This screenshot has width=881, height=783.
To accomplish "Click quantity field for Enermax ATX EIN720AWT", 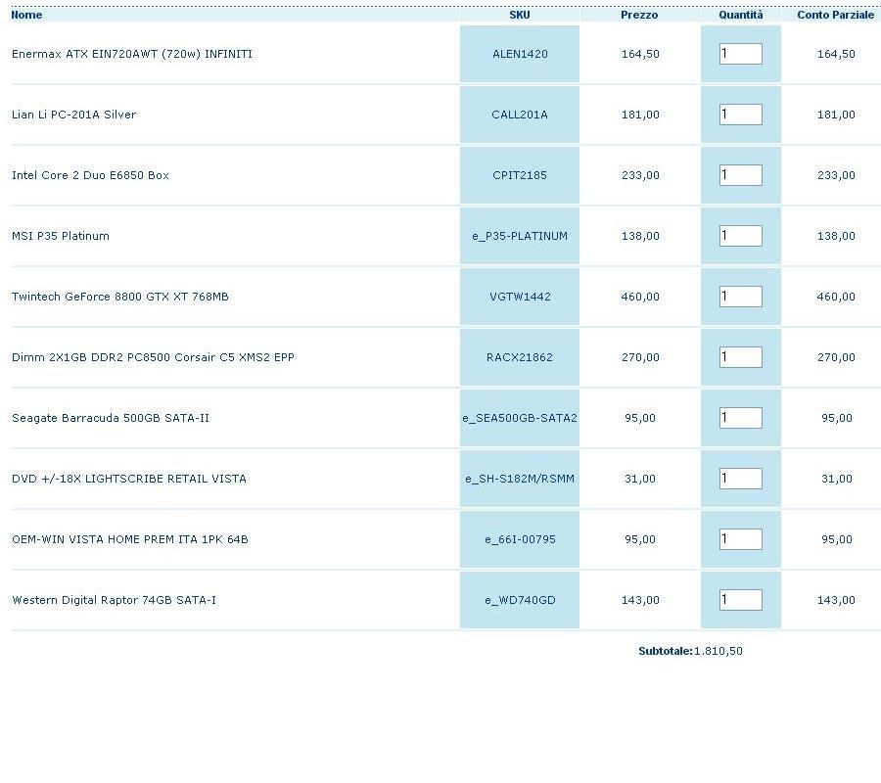I will point(741,54).
